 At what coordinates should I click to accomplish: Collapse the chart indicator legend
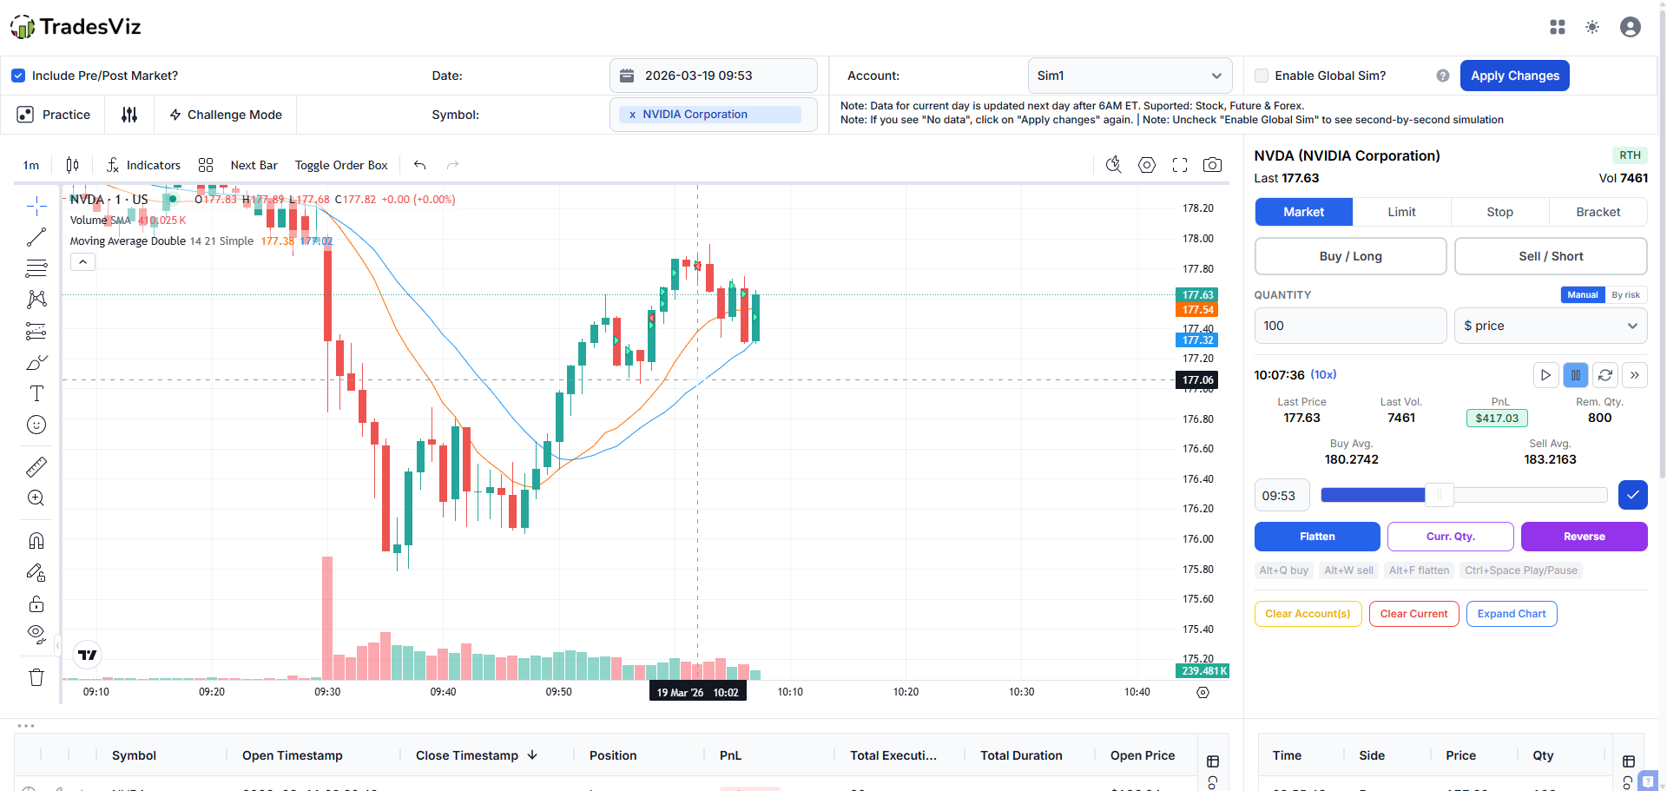click(82, 262)
